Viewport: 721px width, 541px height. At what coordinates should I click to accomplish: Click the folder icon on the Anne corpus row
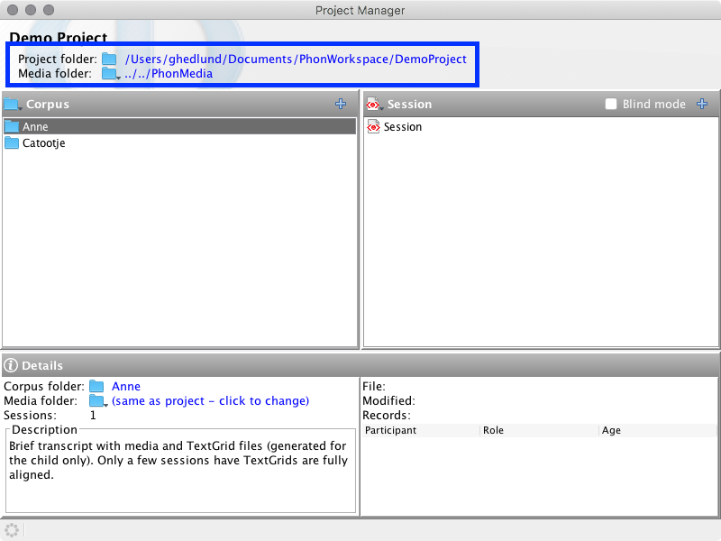pyautogui.click(x=11, y=126)
